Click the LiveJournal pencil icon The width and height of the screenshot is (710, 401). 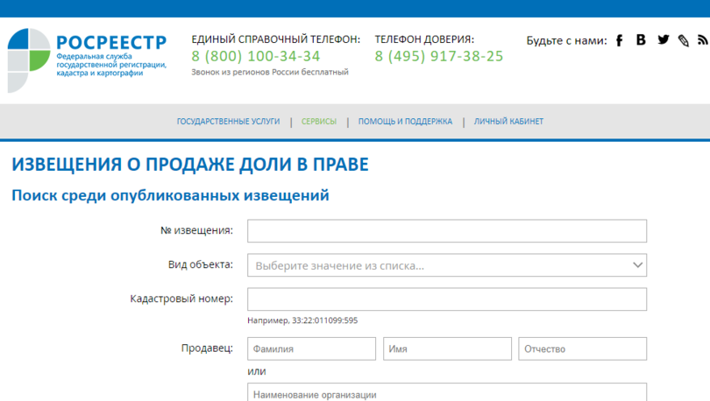point(684,41)
